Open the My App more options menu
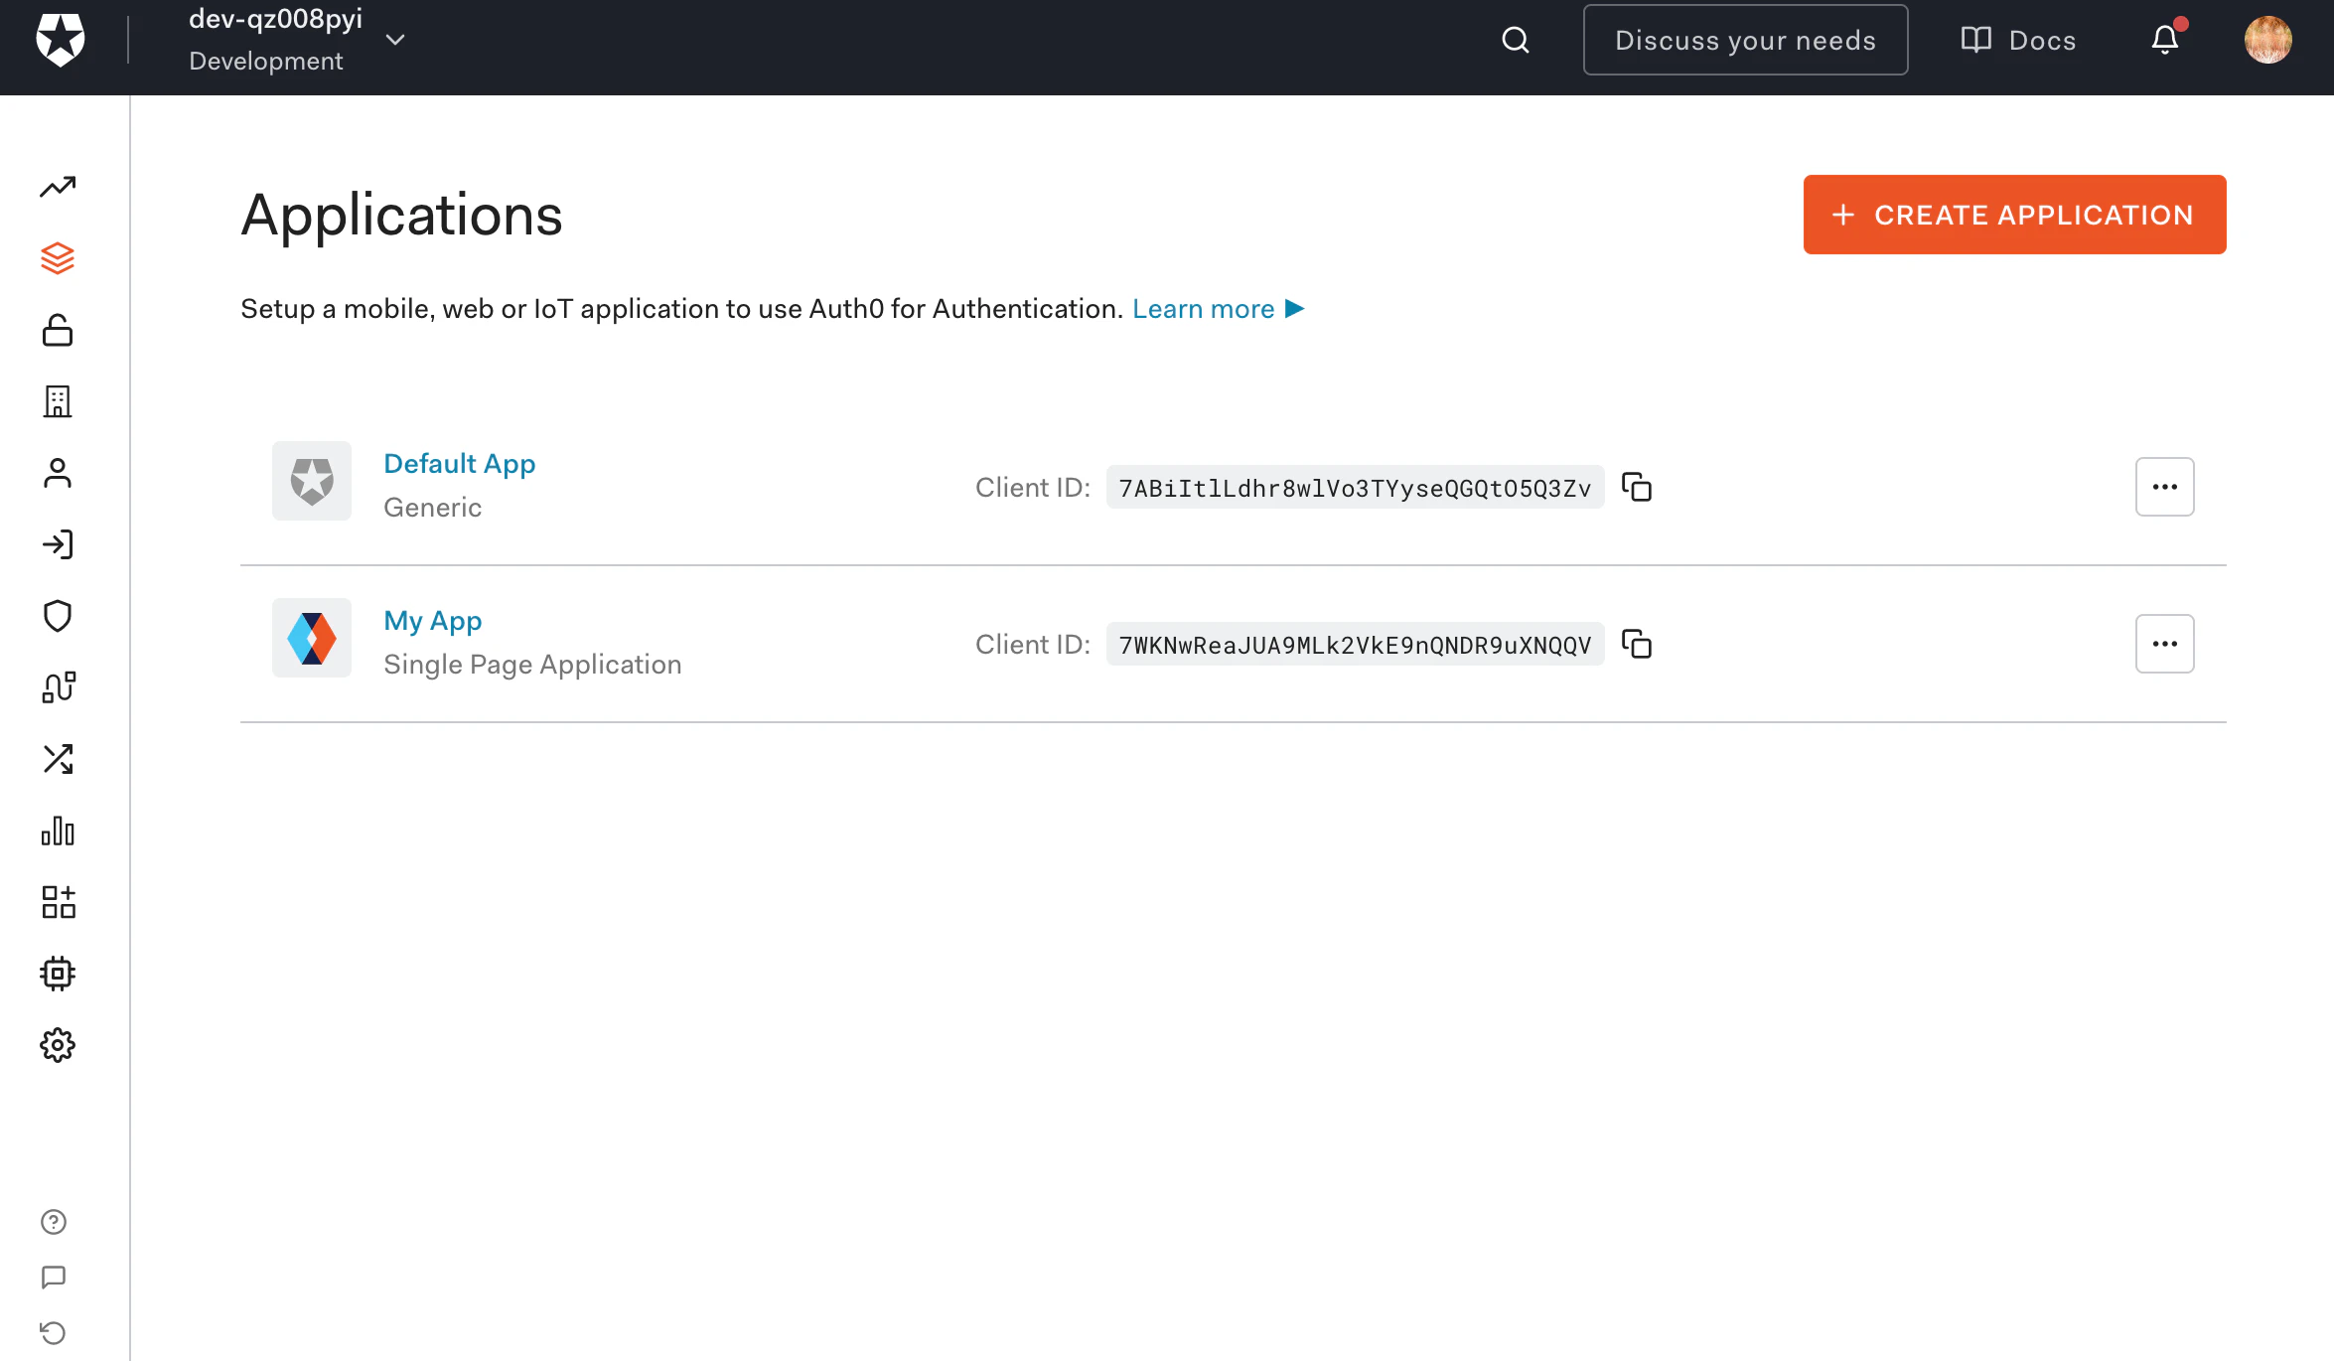Image resolution: width=2334 pixels, height=1361 pixels. click(2165, 644)
